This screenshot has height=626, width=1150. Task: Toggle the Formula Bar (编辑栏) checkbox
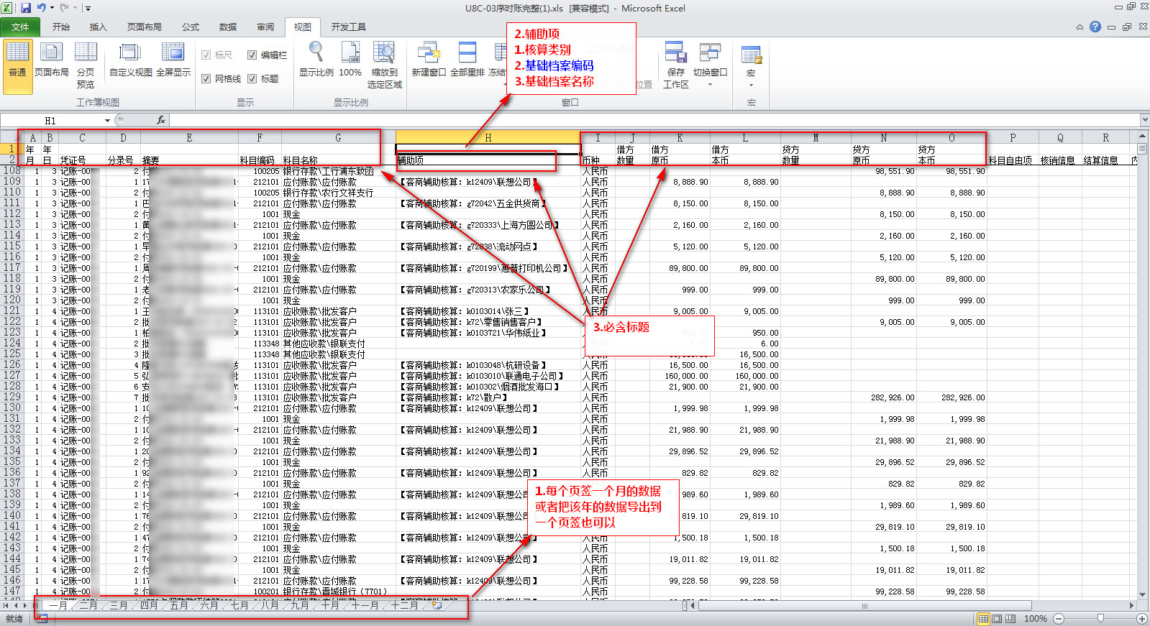pyautogui.click(x=252, y=55)
